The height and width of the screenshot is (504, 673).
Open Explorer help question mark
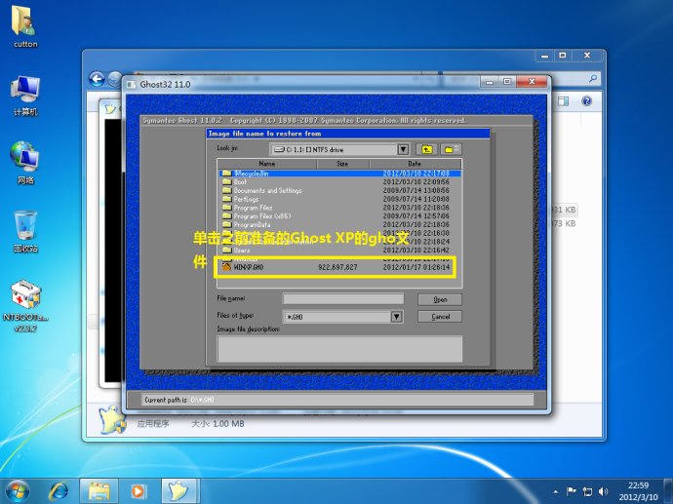point(586,101)
